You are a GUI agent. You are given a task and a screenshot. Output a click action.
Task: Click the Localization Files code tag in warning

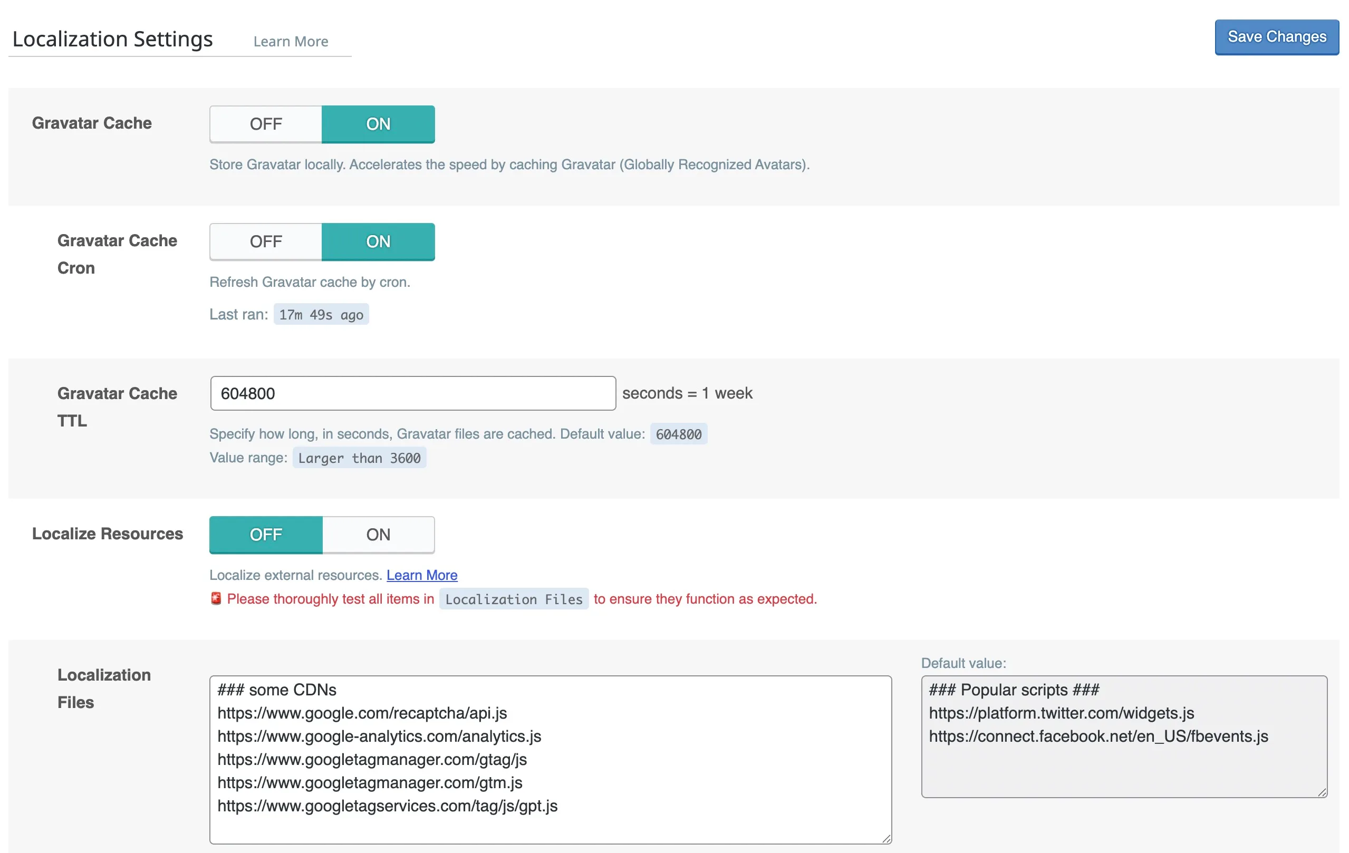(x=514, y=599)
